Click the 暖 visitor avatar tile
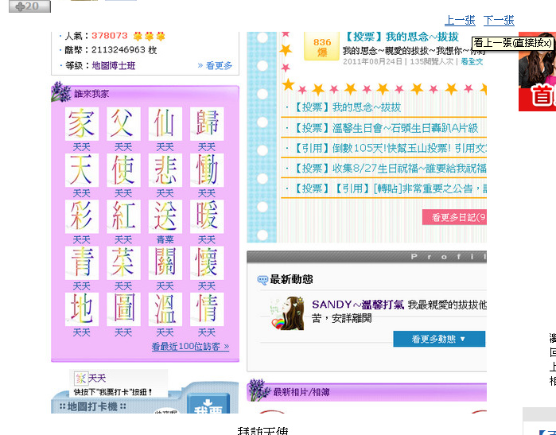Image resolution: width=556 pixels, height=435 pixels. tap(207, 216)
